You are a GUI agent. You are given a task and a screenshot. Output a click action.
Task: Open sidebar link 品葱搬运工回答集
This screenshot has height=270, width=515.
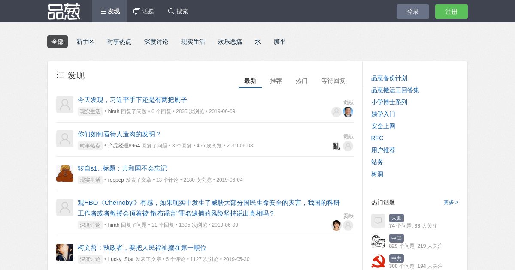(x=395, y=90)
